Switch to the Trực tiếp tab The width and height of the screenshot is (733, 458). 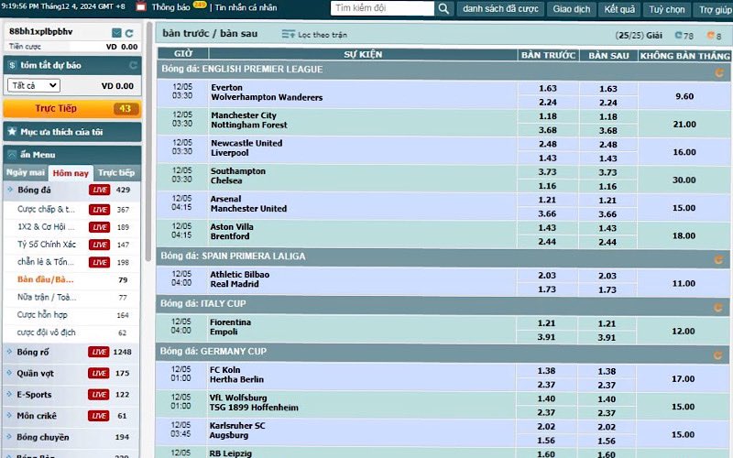[116, 172]
